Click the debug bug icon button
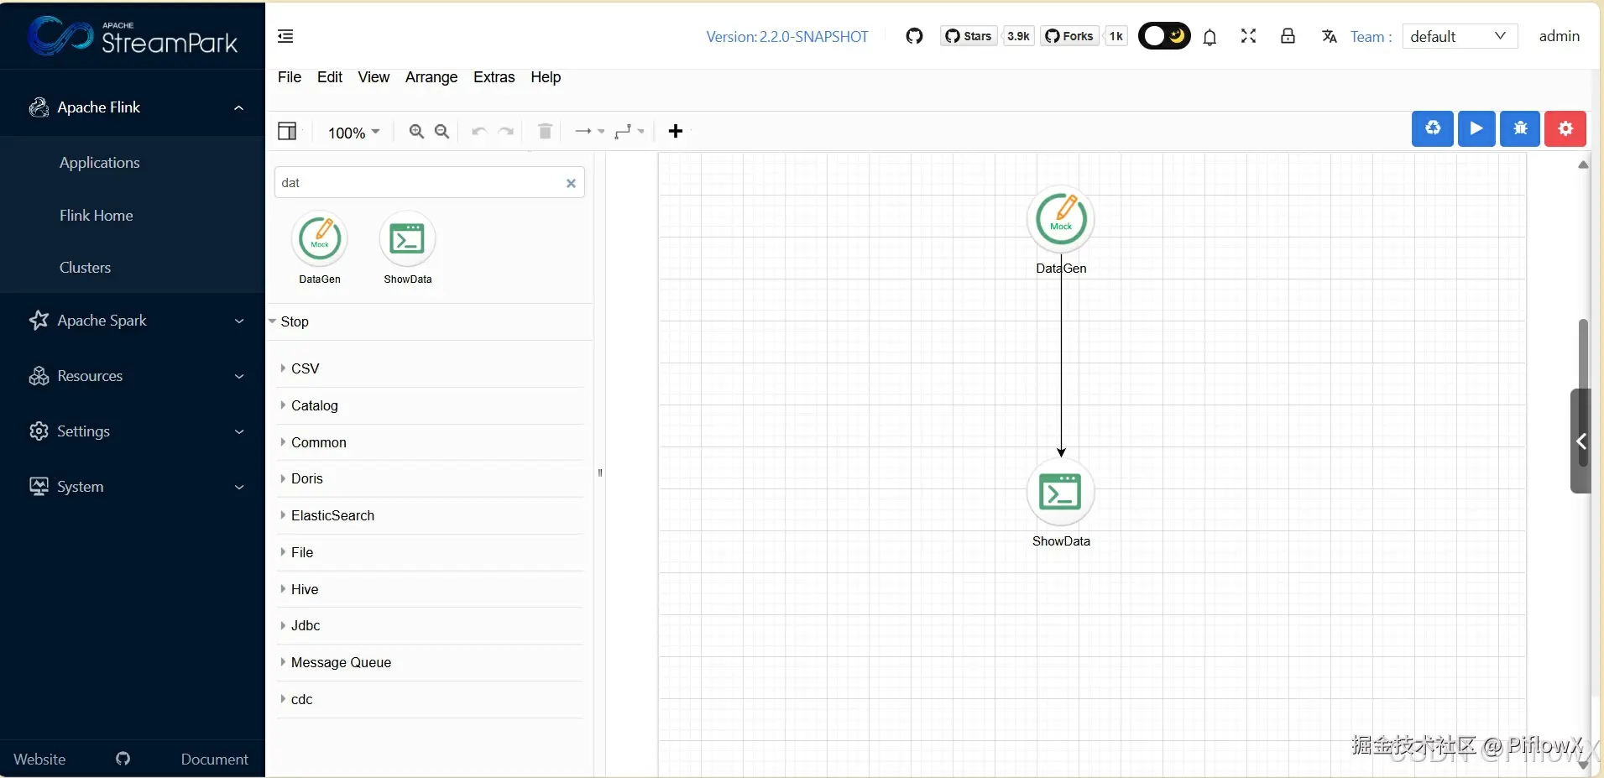The image size is (1604, 778). (1520, 129)
